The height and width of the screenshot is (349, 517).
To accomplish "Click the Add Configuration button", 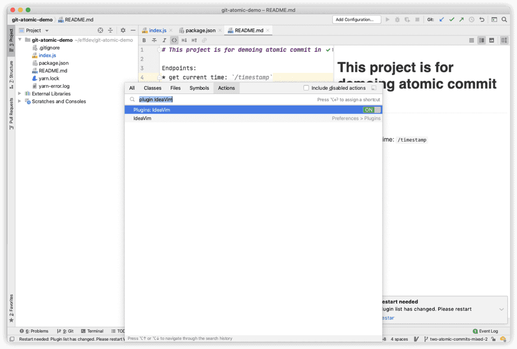I will coord(356,20).
